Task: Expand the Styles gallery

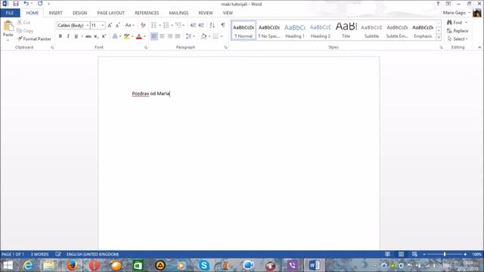Action: [x=439, y=37]
